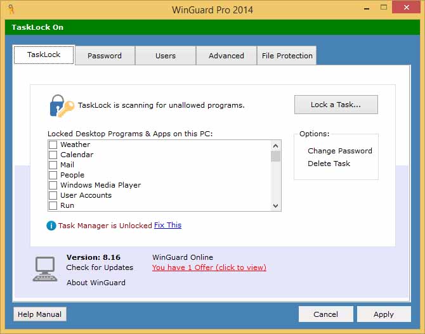This screenshot has height=334, width=425.
Task: Click the Cancel button
Action: pyautogui.click(x=326, y=314)
